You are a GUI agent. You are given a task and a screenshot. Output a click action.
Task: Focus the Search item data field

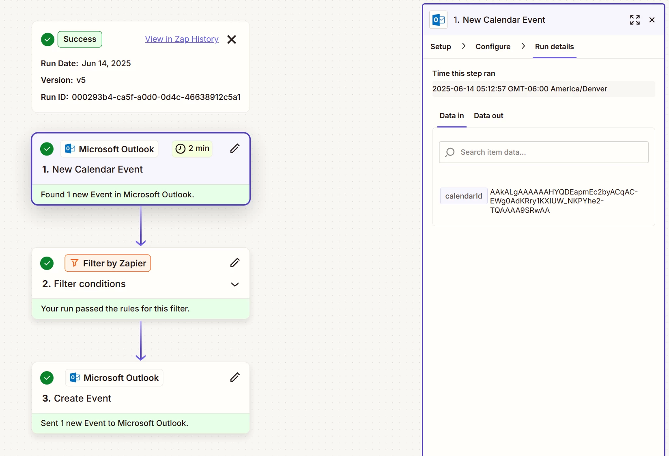pos(544,152)
